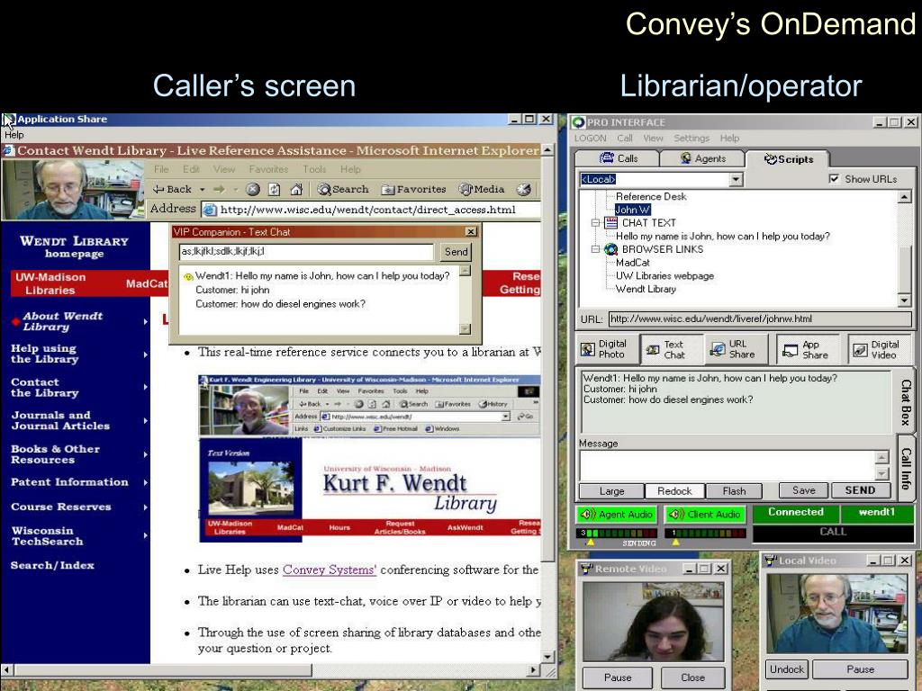
Task: Click the VIP Companion text input field
Action: [x=306, y=252]
